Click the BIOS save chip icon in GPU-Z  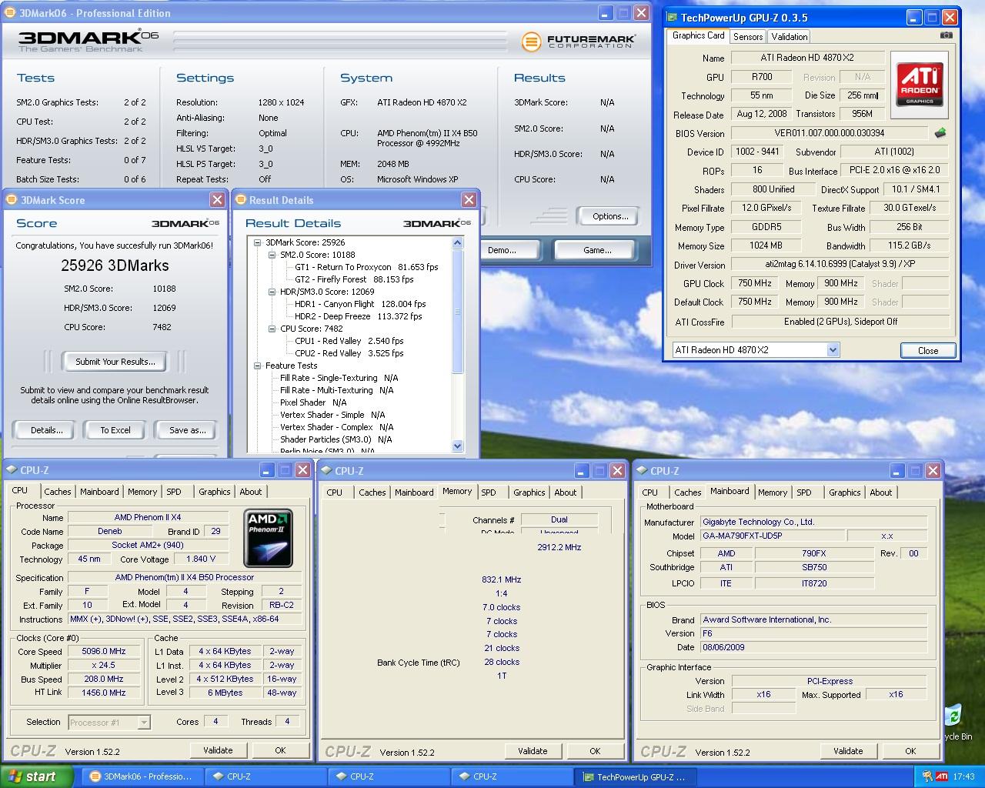[940, 133]
